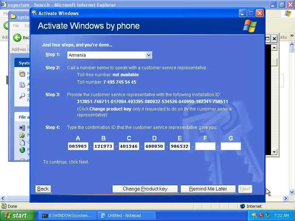Click the disabled Next button
The height and width of the screenshot is (221, 295).
coord(245,189)
